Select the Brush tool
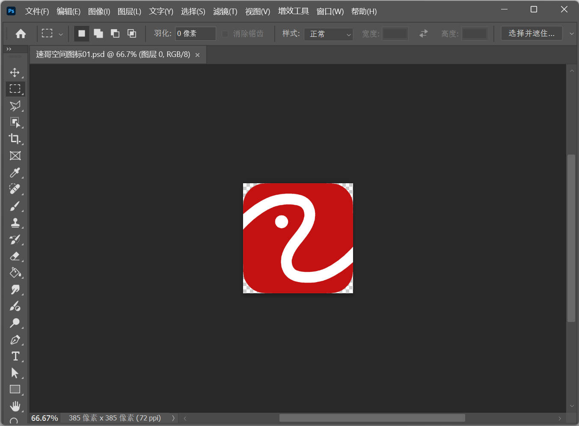The height and width of the screenshot is (426, 579). point(15,206)
